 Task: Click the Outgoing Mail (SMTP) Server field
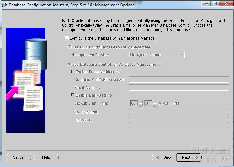point(179,80)
